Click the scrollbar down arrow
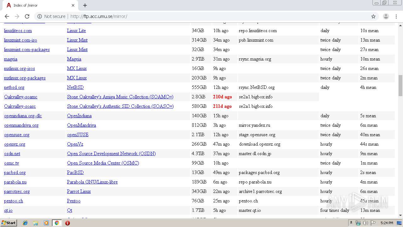Screen dimensions: 403x227 (x=400, y=215)
